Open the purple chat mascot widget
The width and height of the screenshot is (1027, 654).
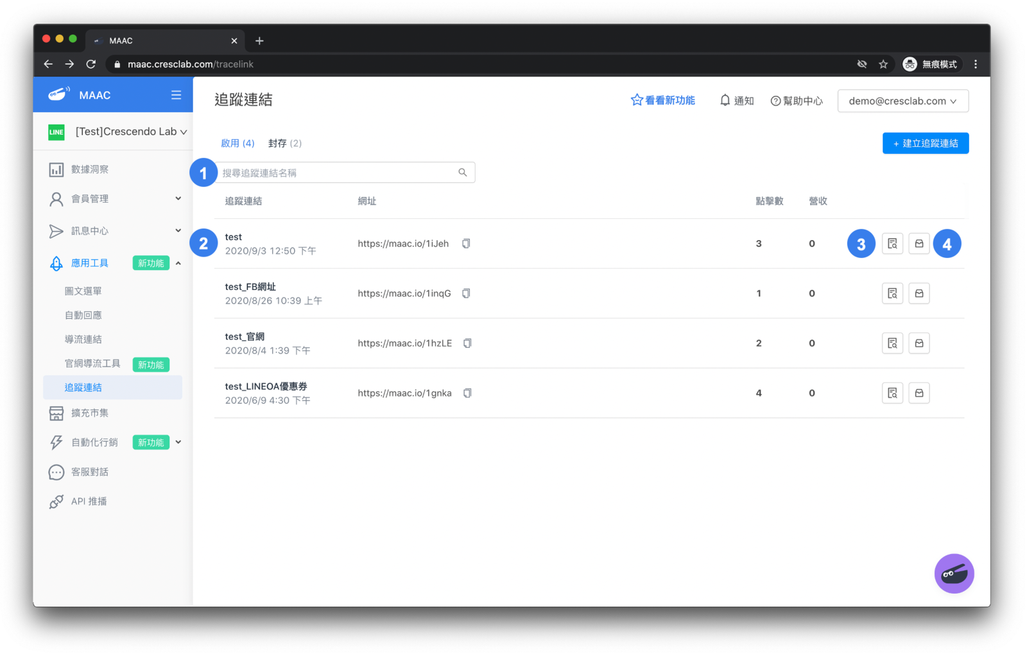click(x=954, y=574)
